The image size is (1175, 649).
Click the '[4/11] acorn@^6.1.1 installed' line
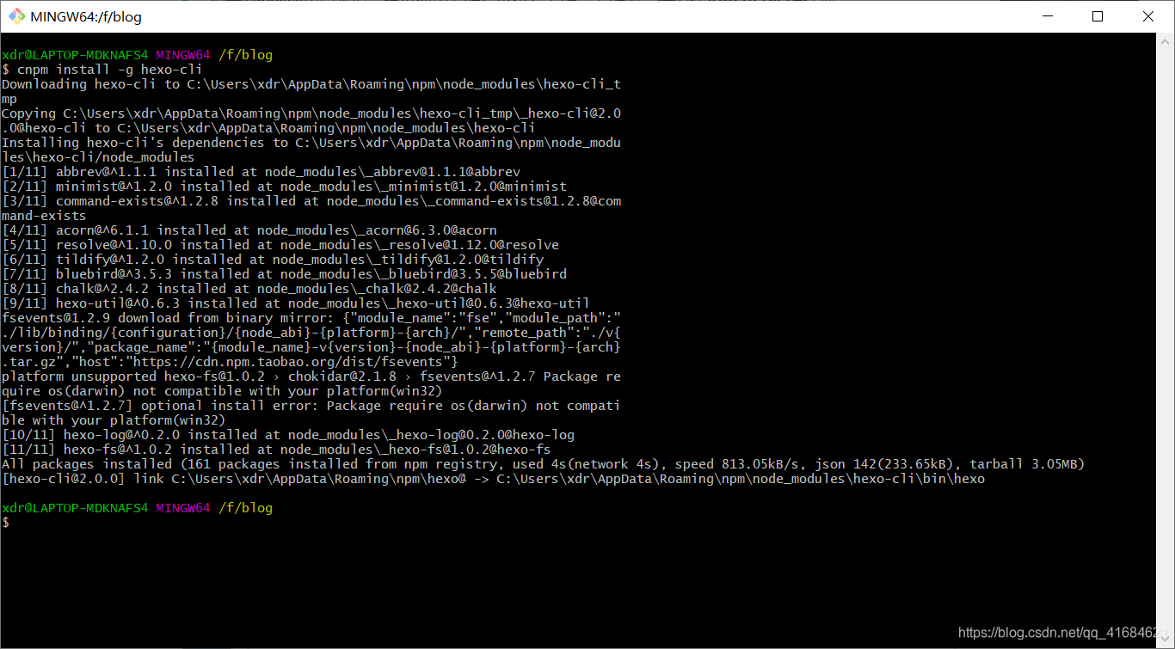pos(249,230)
